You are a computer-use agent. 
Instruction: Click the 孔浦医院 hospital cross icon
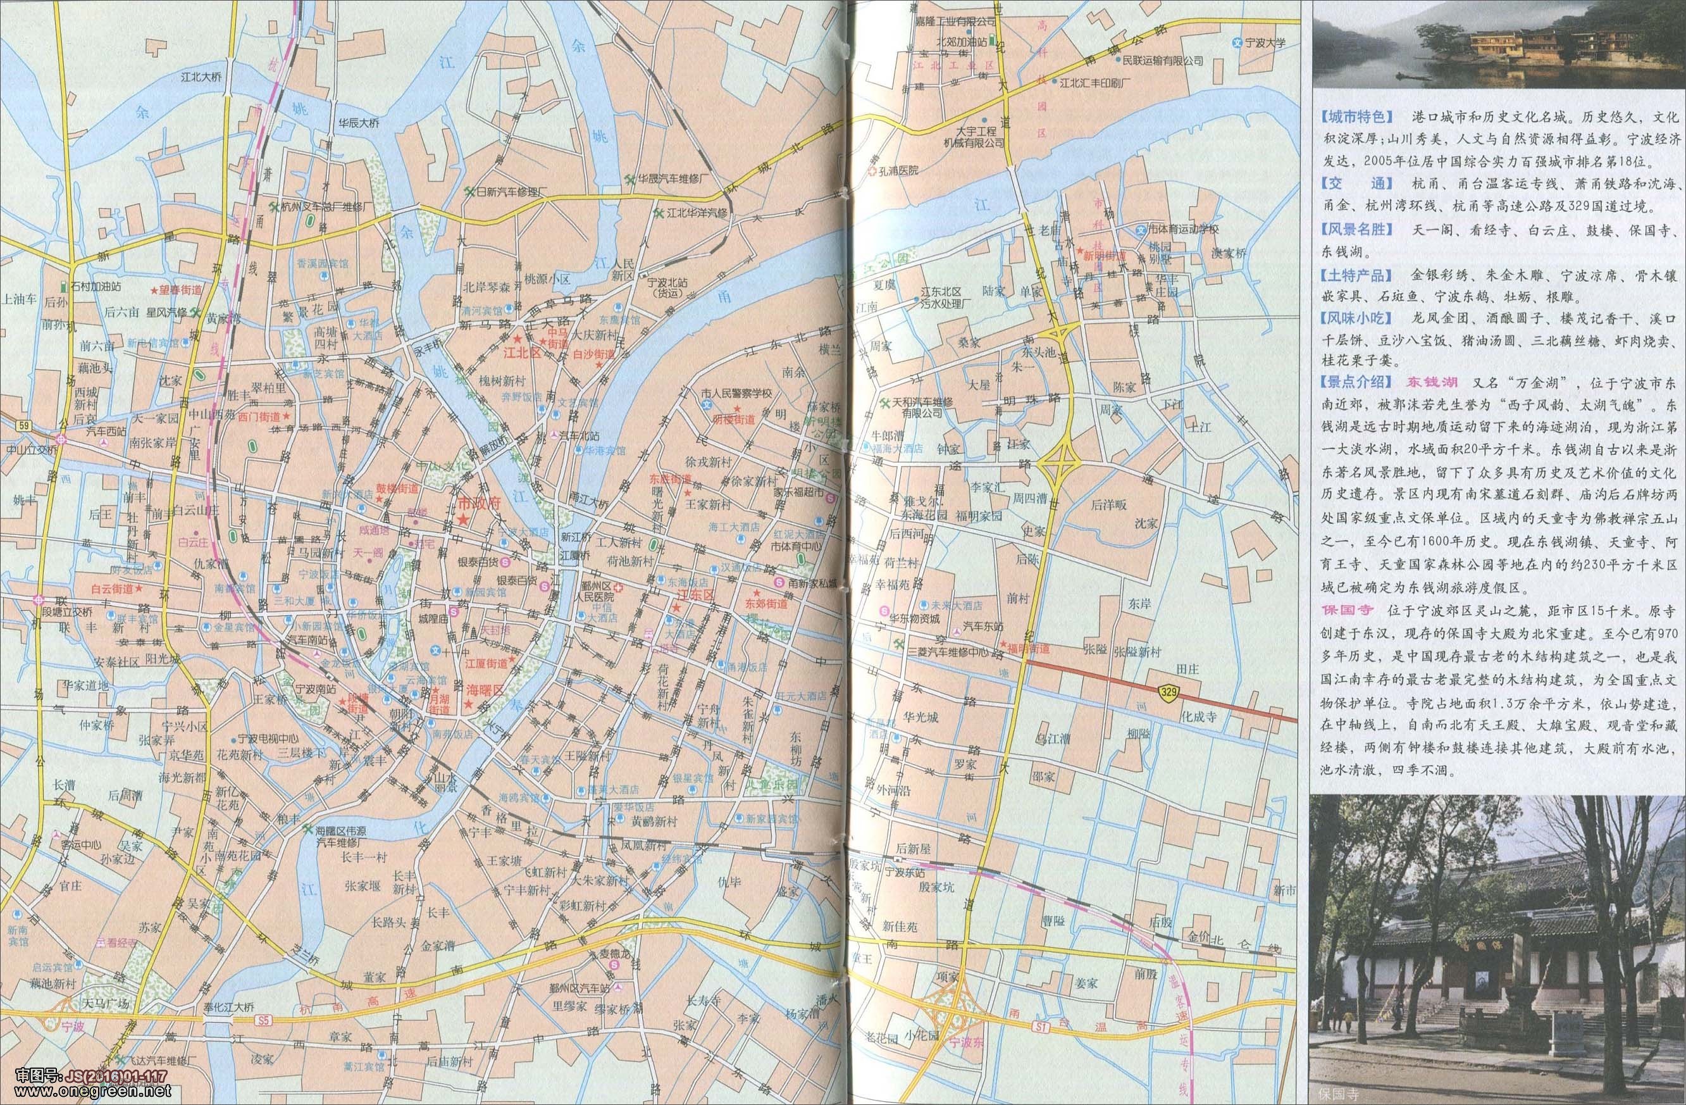872,170
